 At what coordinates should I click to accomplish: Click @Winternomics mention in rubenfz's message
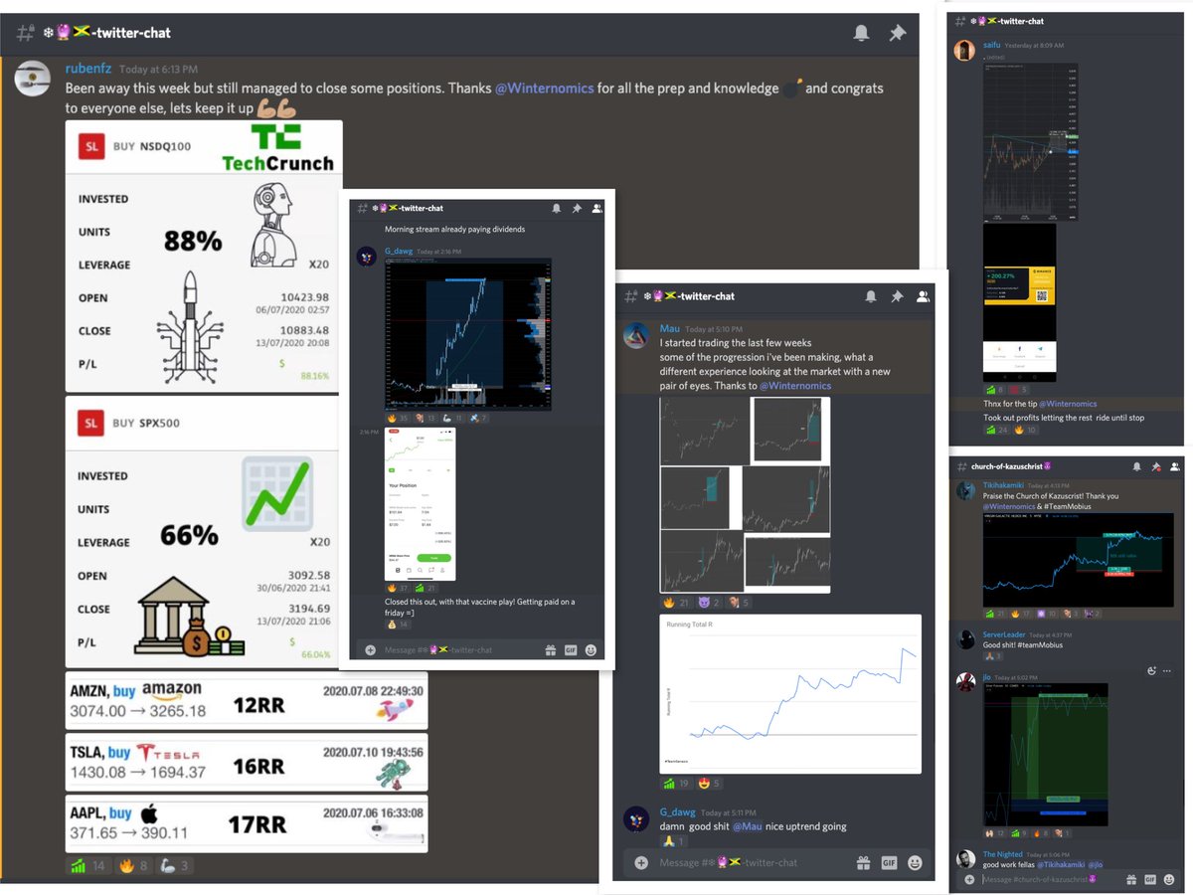(544, 88)
